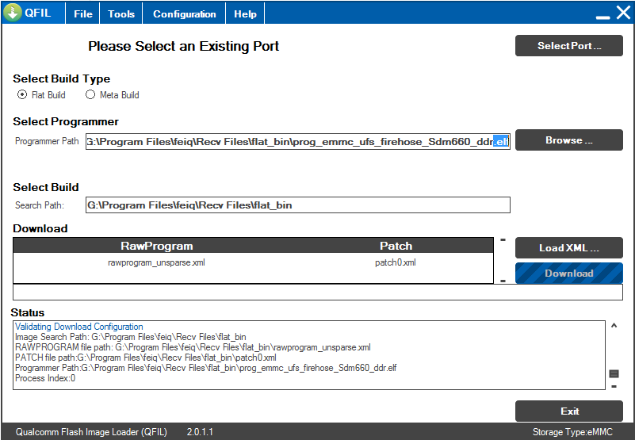Click the Process Index:0 status line
This screenshot has width=635, height=440.
pos(45,378)
